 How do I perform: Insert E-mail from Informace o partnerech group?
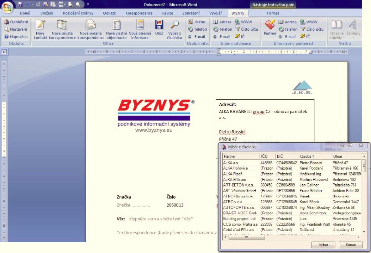click(287, 37)
